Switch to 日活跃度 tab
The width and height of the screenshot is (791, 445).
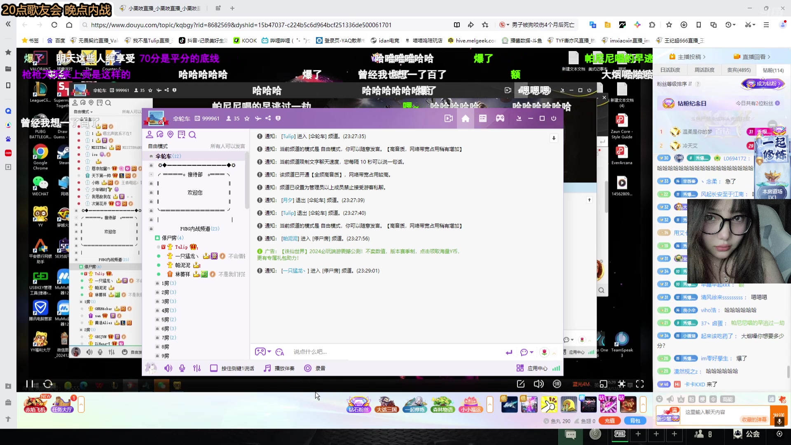click(670, 70)
